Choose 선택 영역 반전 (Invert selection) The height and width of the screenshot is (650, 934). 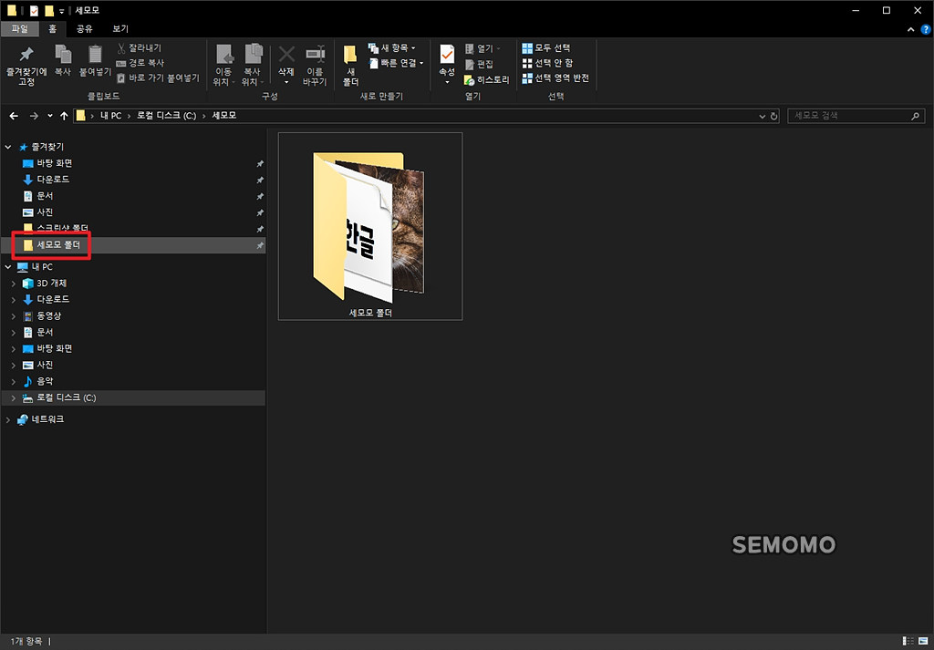[555, 78]
